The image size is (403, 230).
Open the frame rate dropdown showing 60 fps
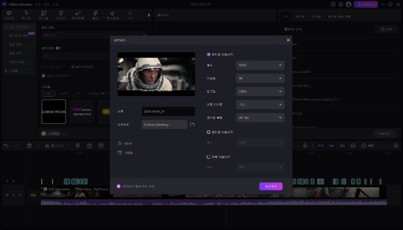pos(260,117)
